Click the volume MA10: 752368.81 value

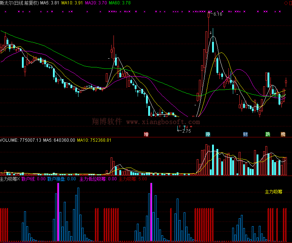pos(94,140)
